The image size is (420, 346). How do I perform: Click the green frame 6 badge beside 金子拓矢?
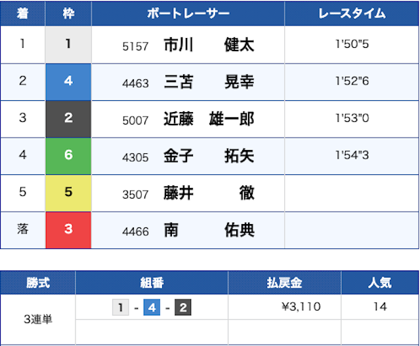coord(68,157)
